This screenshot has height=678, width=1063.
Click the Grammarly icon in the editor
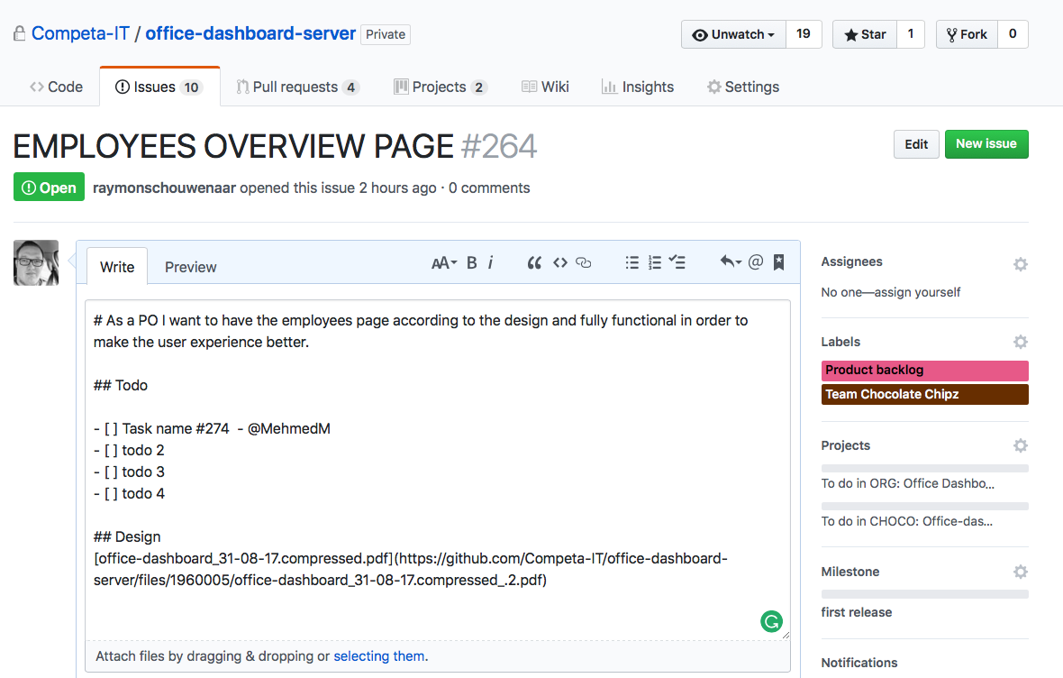[771, 621]
